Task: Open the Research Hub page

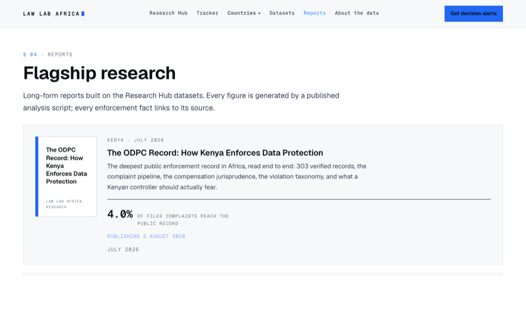Action: 168,13
